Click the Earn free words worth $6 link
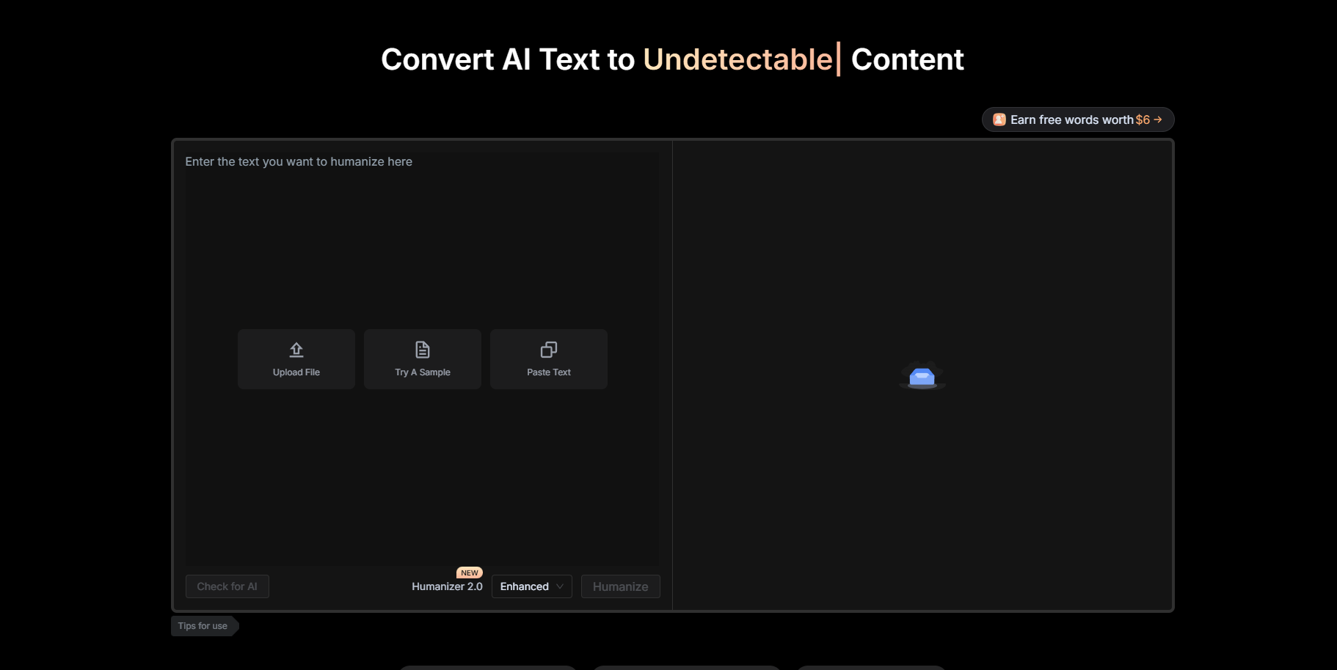The image size is (1337, 670). (x=1078, y=119)
